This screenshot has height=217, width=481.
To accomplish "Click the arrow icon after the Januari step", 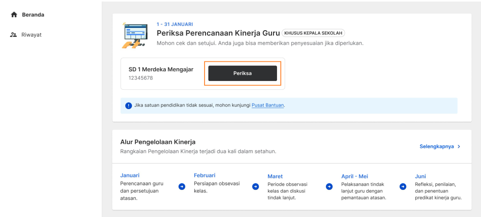I will 182,186.
